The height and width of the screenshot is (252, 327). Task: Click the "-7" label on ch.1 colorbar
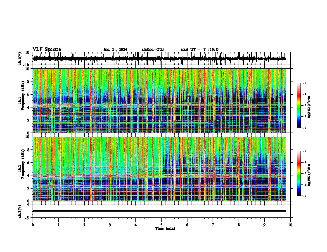[x=304, y=128]
